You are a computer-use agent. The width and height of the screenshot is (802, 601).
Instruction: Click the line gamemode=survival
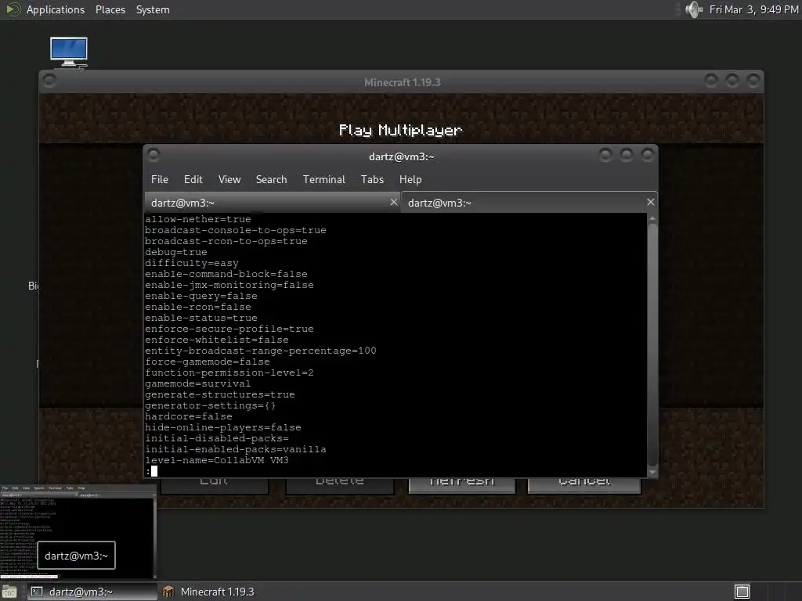[198, 383]
